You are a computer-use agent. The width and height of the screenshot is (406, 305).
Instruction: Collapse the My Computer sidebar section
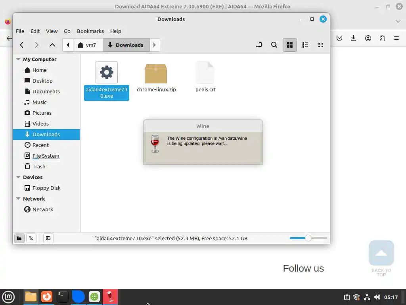[x=18, y=59]
